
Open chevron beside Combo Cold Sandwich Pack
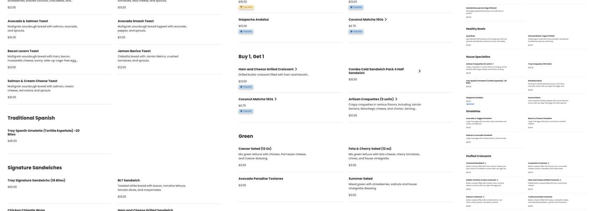click(420, 71)
